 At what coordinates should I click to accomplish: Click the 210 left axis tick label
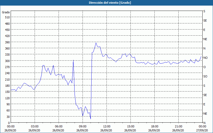point(8,79)
